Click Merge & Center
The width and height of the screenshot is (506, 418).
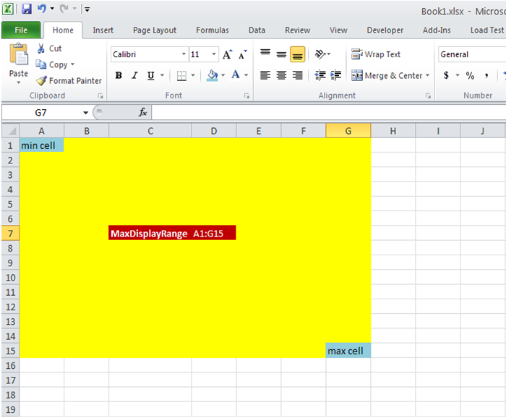pyautogui.click(x=387, y=75)
